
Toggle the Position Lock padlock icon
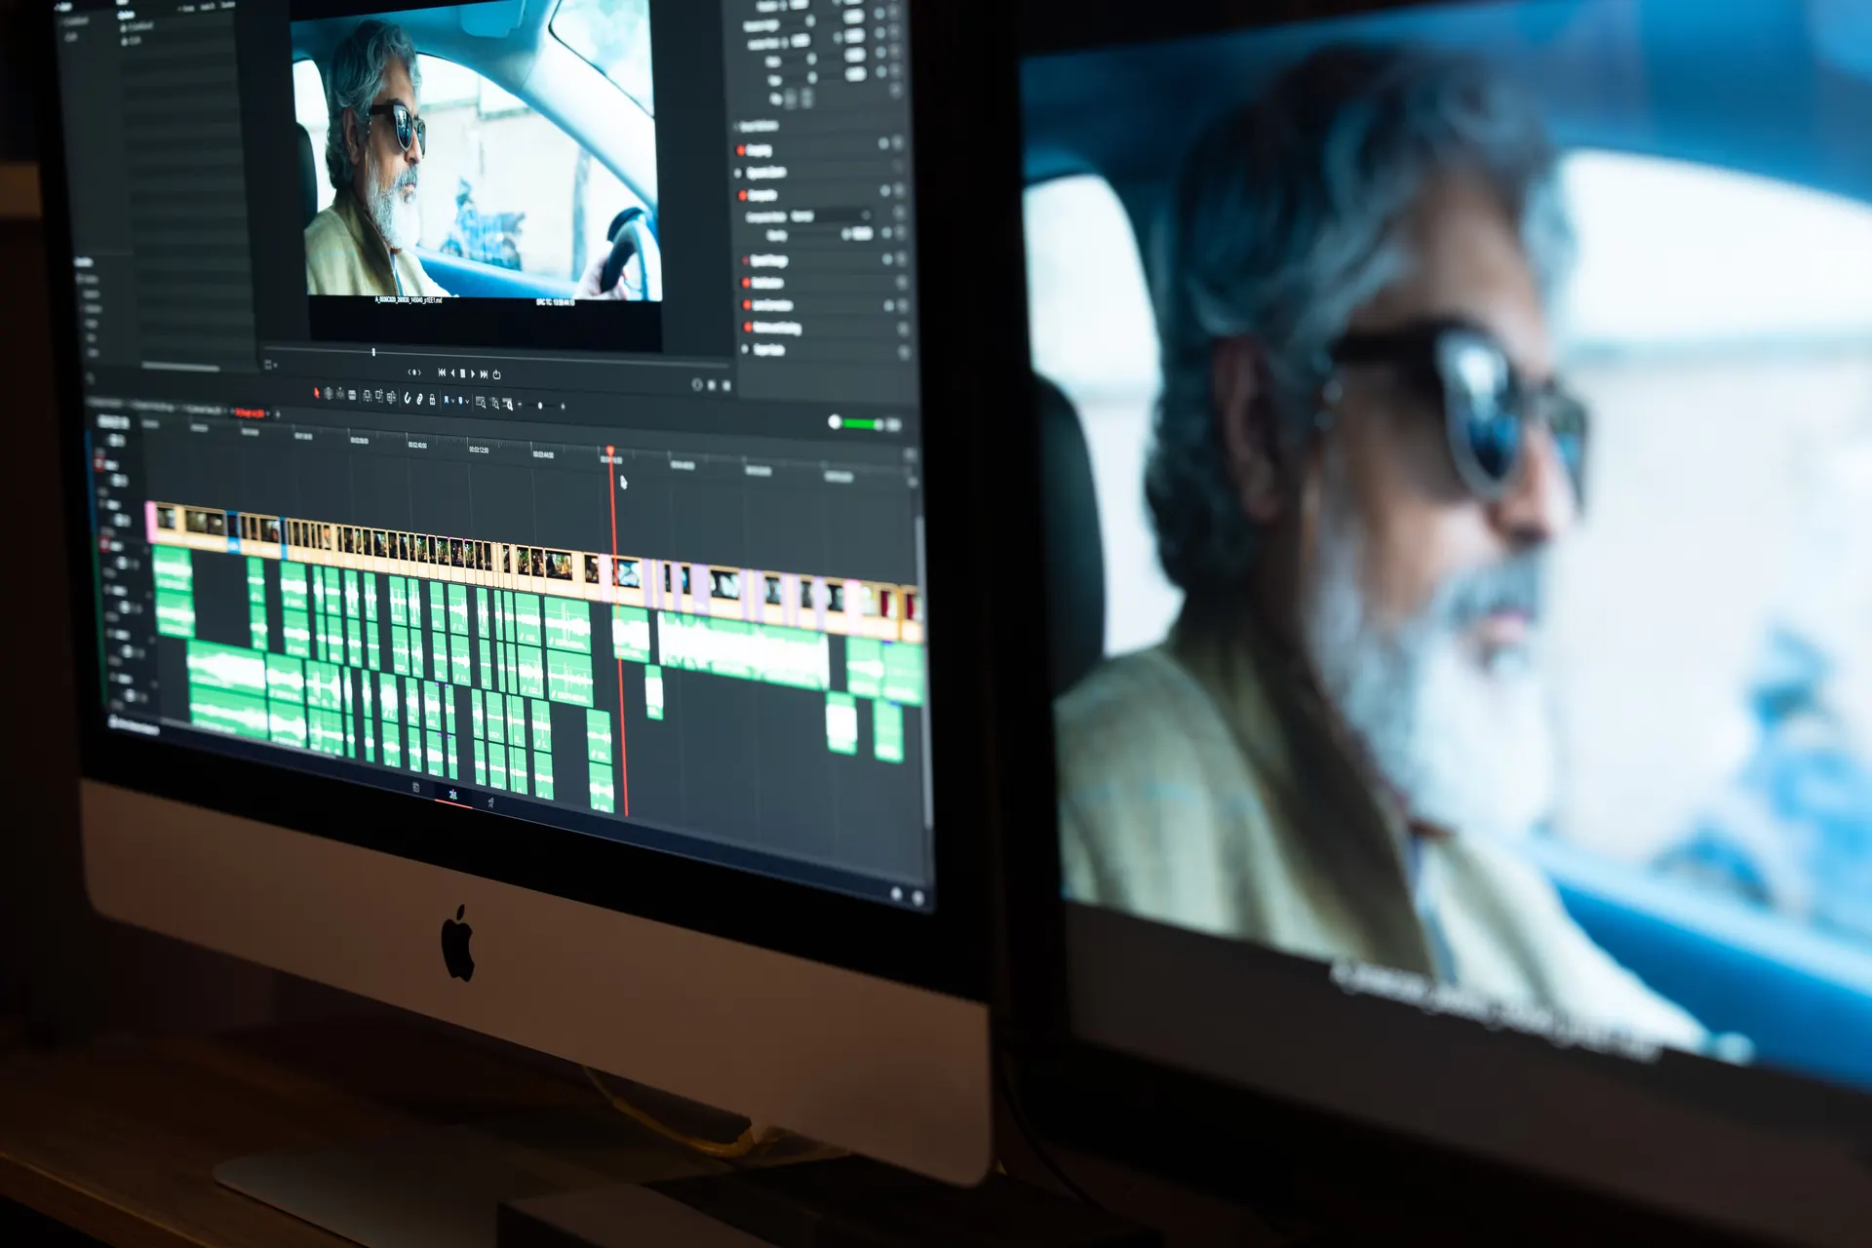click(x=432, y=399)
